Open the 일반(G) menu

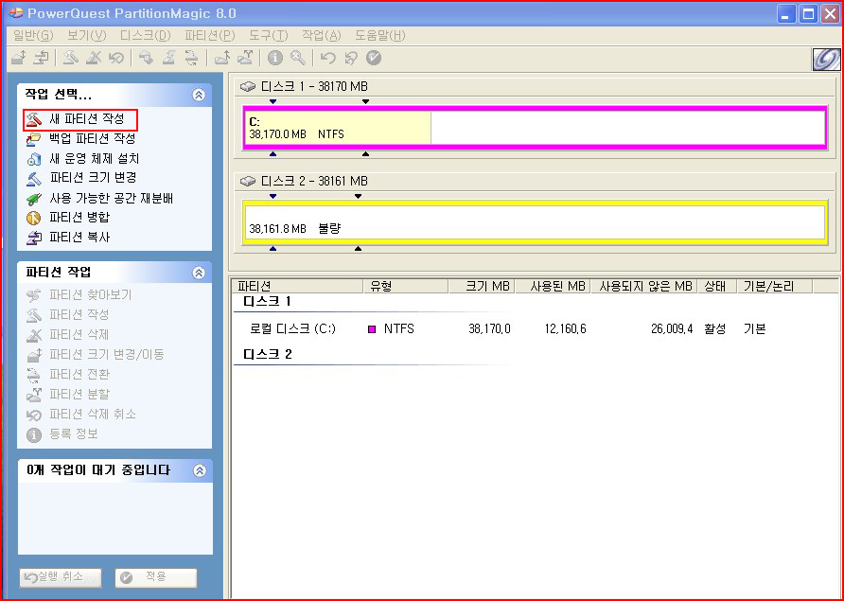(x=33, y=36)
